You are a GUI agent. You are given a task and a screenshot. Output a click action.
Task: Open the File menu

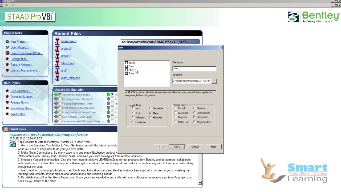click(6, 5)
